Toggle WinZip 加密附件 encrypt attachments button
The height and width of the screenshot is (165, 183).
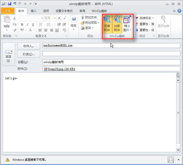pyautogui.click(x=117, y=24)
